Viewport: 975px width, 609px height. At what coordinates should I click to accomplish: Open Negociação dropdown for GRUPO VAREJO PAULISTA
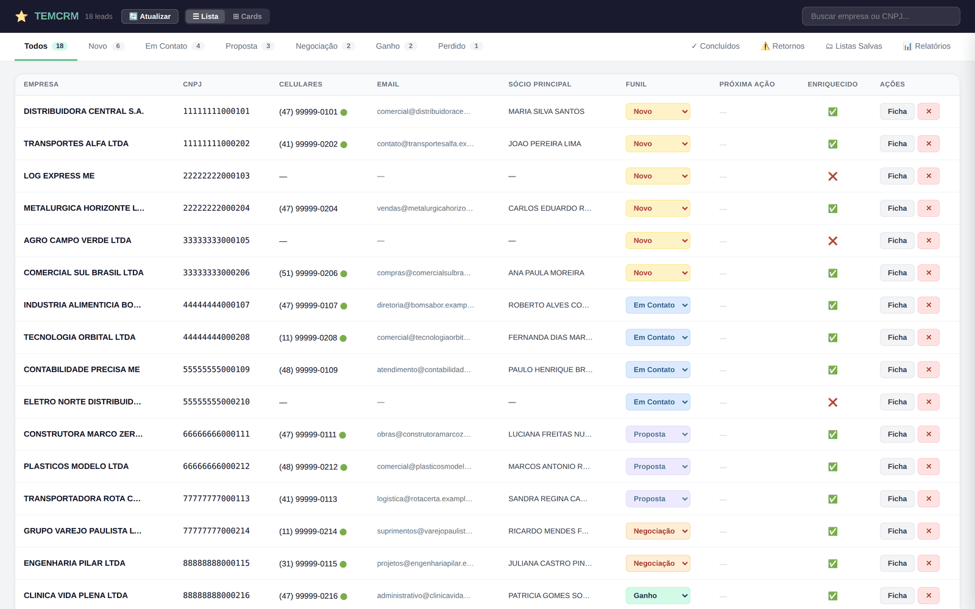click(x=658, y=531)
